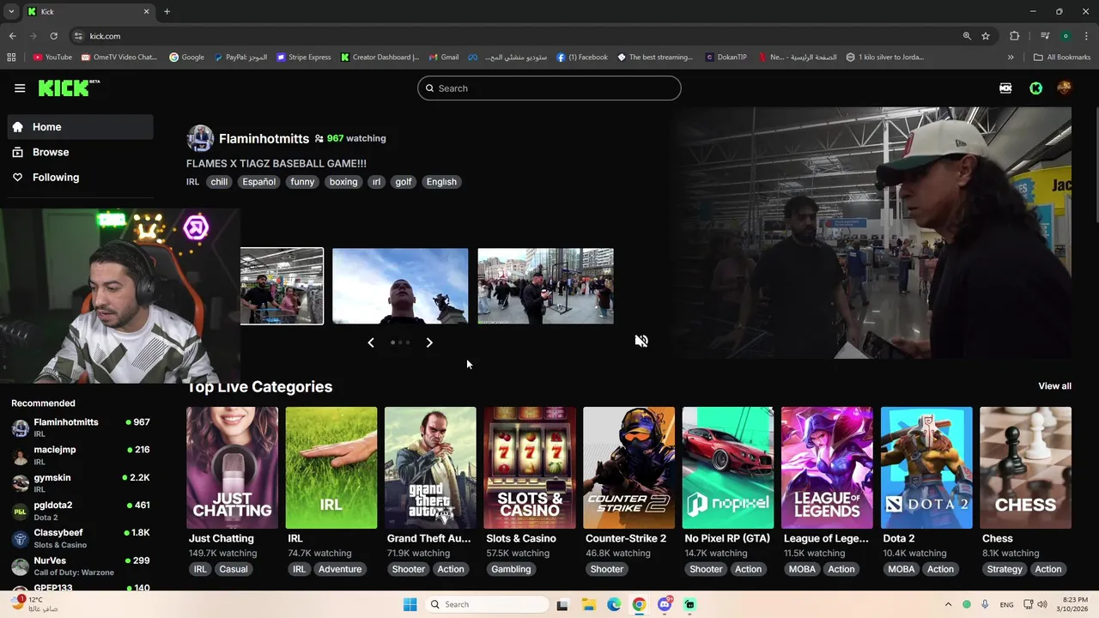
Task: Open maciejmp recommended channel
Action: pyautogui.click(x=81, y=455)
